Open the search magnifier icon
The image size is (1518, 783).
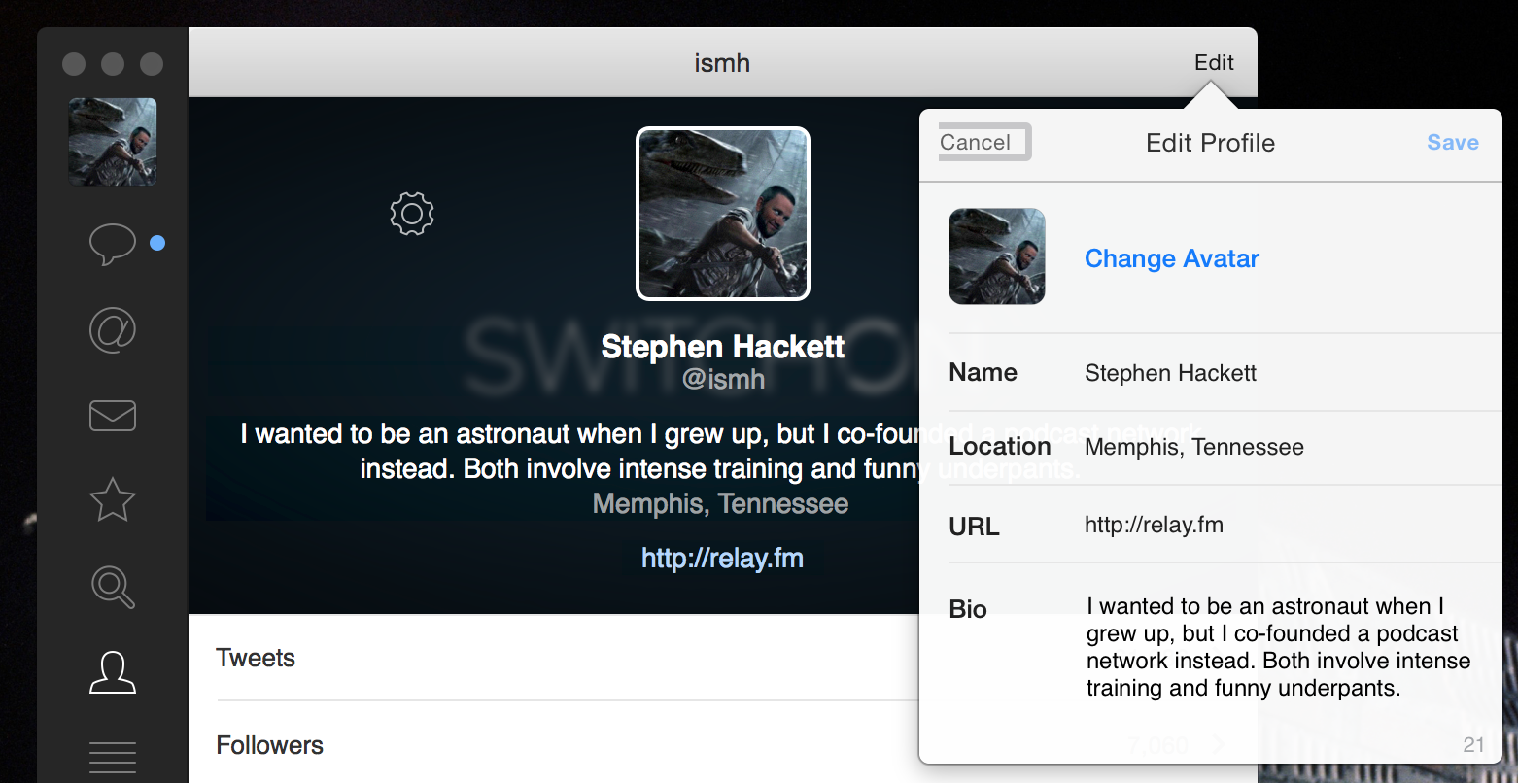click(113, 587)
